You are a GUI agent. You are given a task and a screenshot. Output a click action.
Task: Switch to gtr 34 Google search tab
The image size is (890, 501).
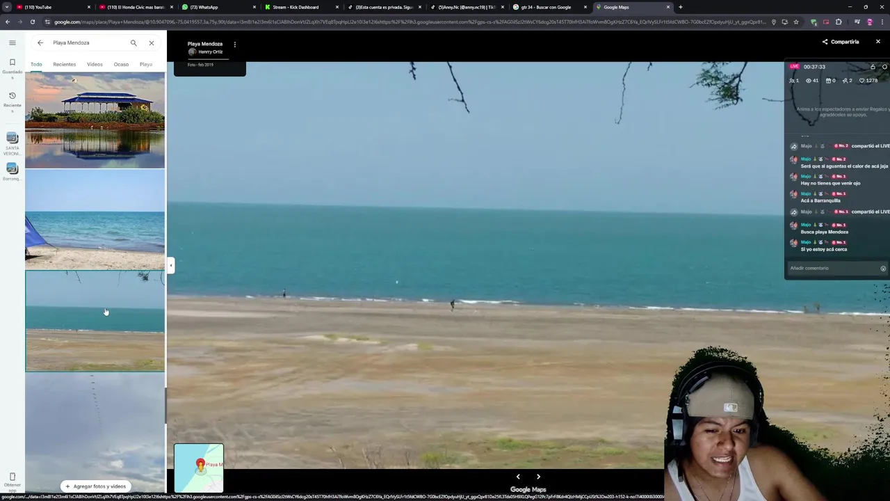[x=549, y=7]
